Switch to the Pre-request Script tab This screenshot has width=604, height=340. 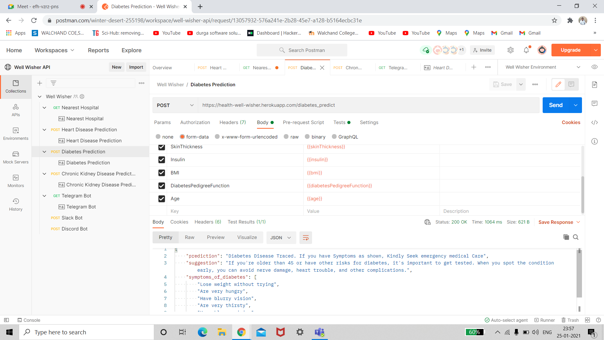pyautogui.click(x=303, y=122)
